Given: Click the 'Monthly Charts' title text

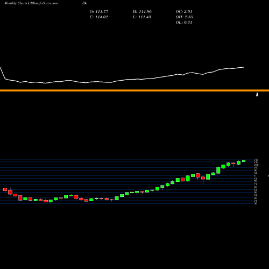Looking at the screenshot, I should pos(16,3).
